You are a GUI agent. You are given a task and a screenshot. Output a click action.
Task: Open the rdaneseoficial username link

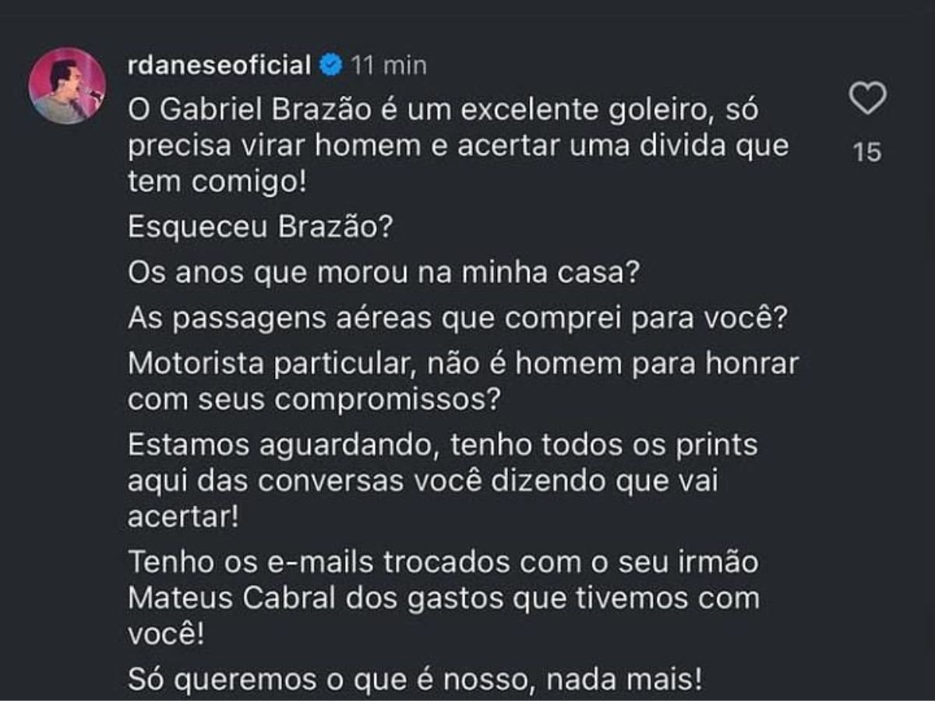point(220,65)
